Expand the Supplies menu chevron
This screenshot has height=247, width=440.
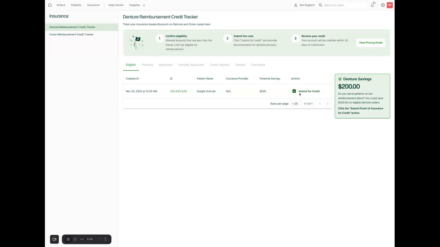click(x=144, y=5)
